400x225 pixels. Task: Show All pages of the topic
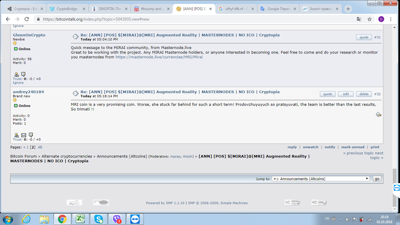(x=40, y=147)
